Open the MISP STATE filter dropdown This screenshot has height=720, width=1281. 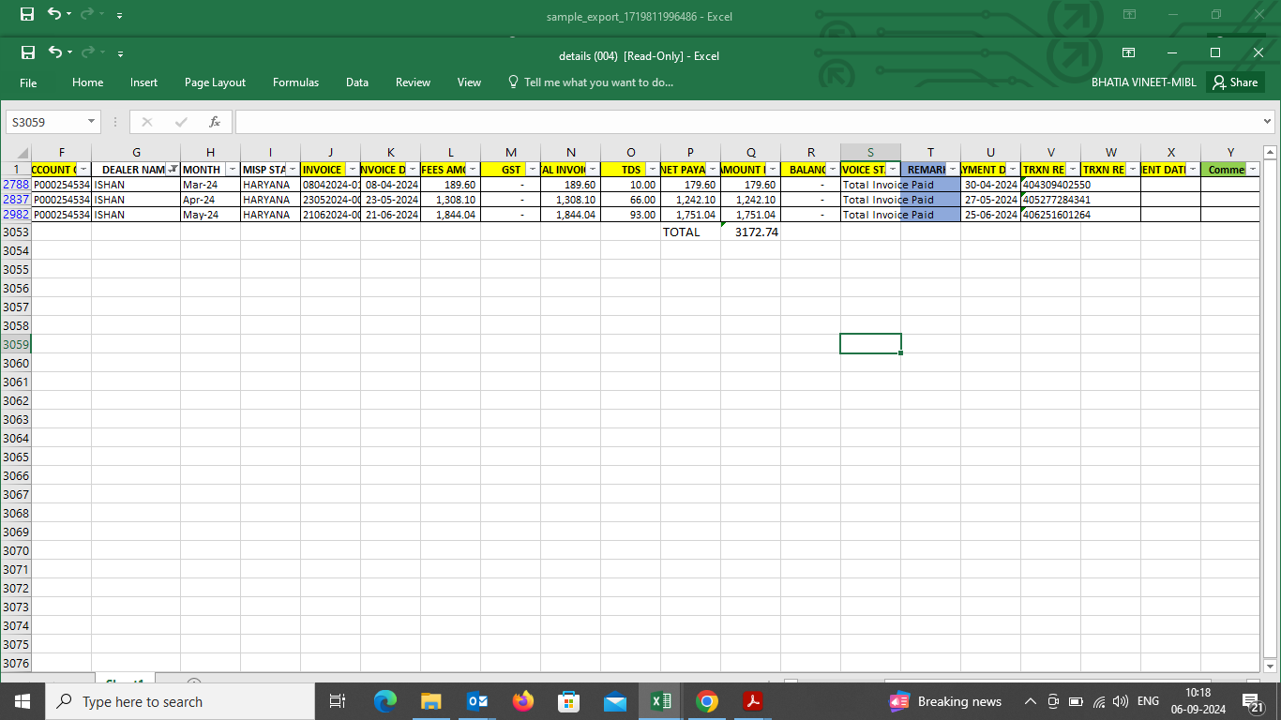click(293, 170)
